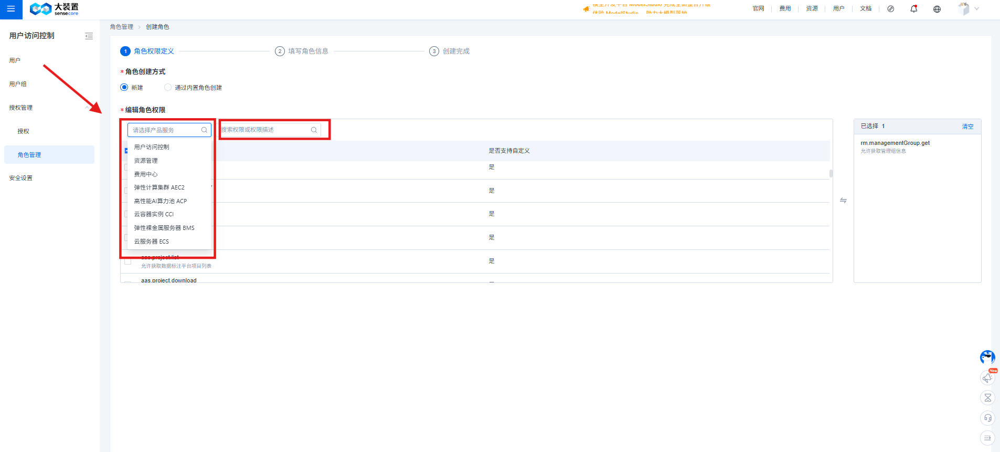Image resolution: width=1000 pixels, height=452 pixels.
Task: Click step 2 填写角色信息
Action: (x=302, y=51)
